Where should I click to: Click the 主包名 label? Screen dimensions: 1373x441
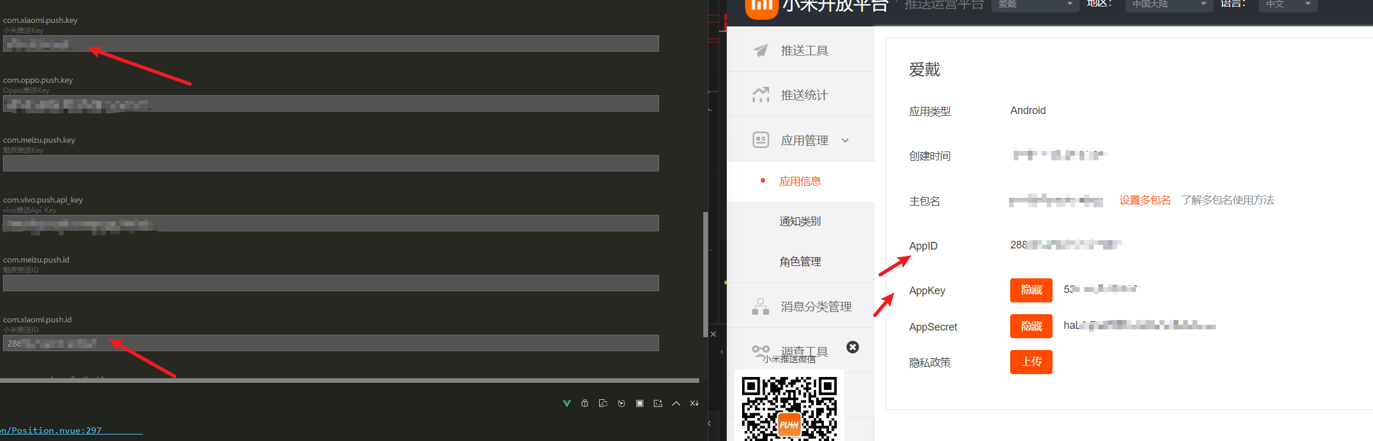coord(924,201)
